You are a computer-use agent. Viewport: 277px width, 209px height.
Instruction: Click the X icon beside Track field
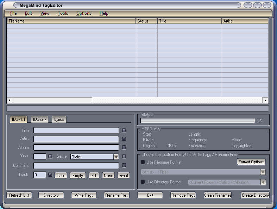50,175
